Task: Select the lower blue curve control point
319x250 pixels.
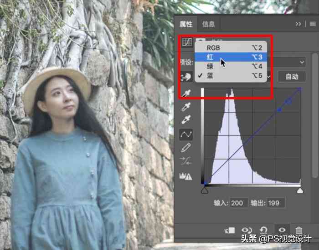Action: [x=279, y=110]
